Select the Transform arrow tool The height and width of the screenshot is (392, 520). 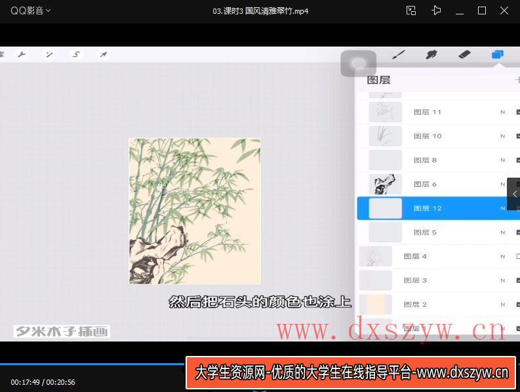104,54
